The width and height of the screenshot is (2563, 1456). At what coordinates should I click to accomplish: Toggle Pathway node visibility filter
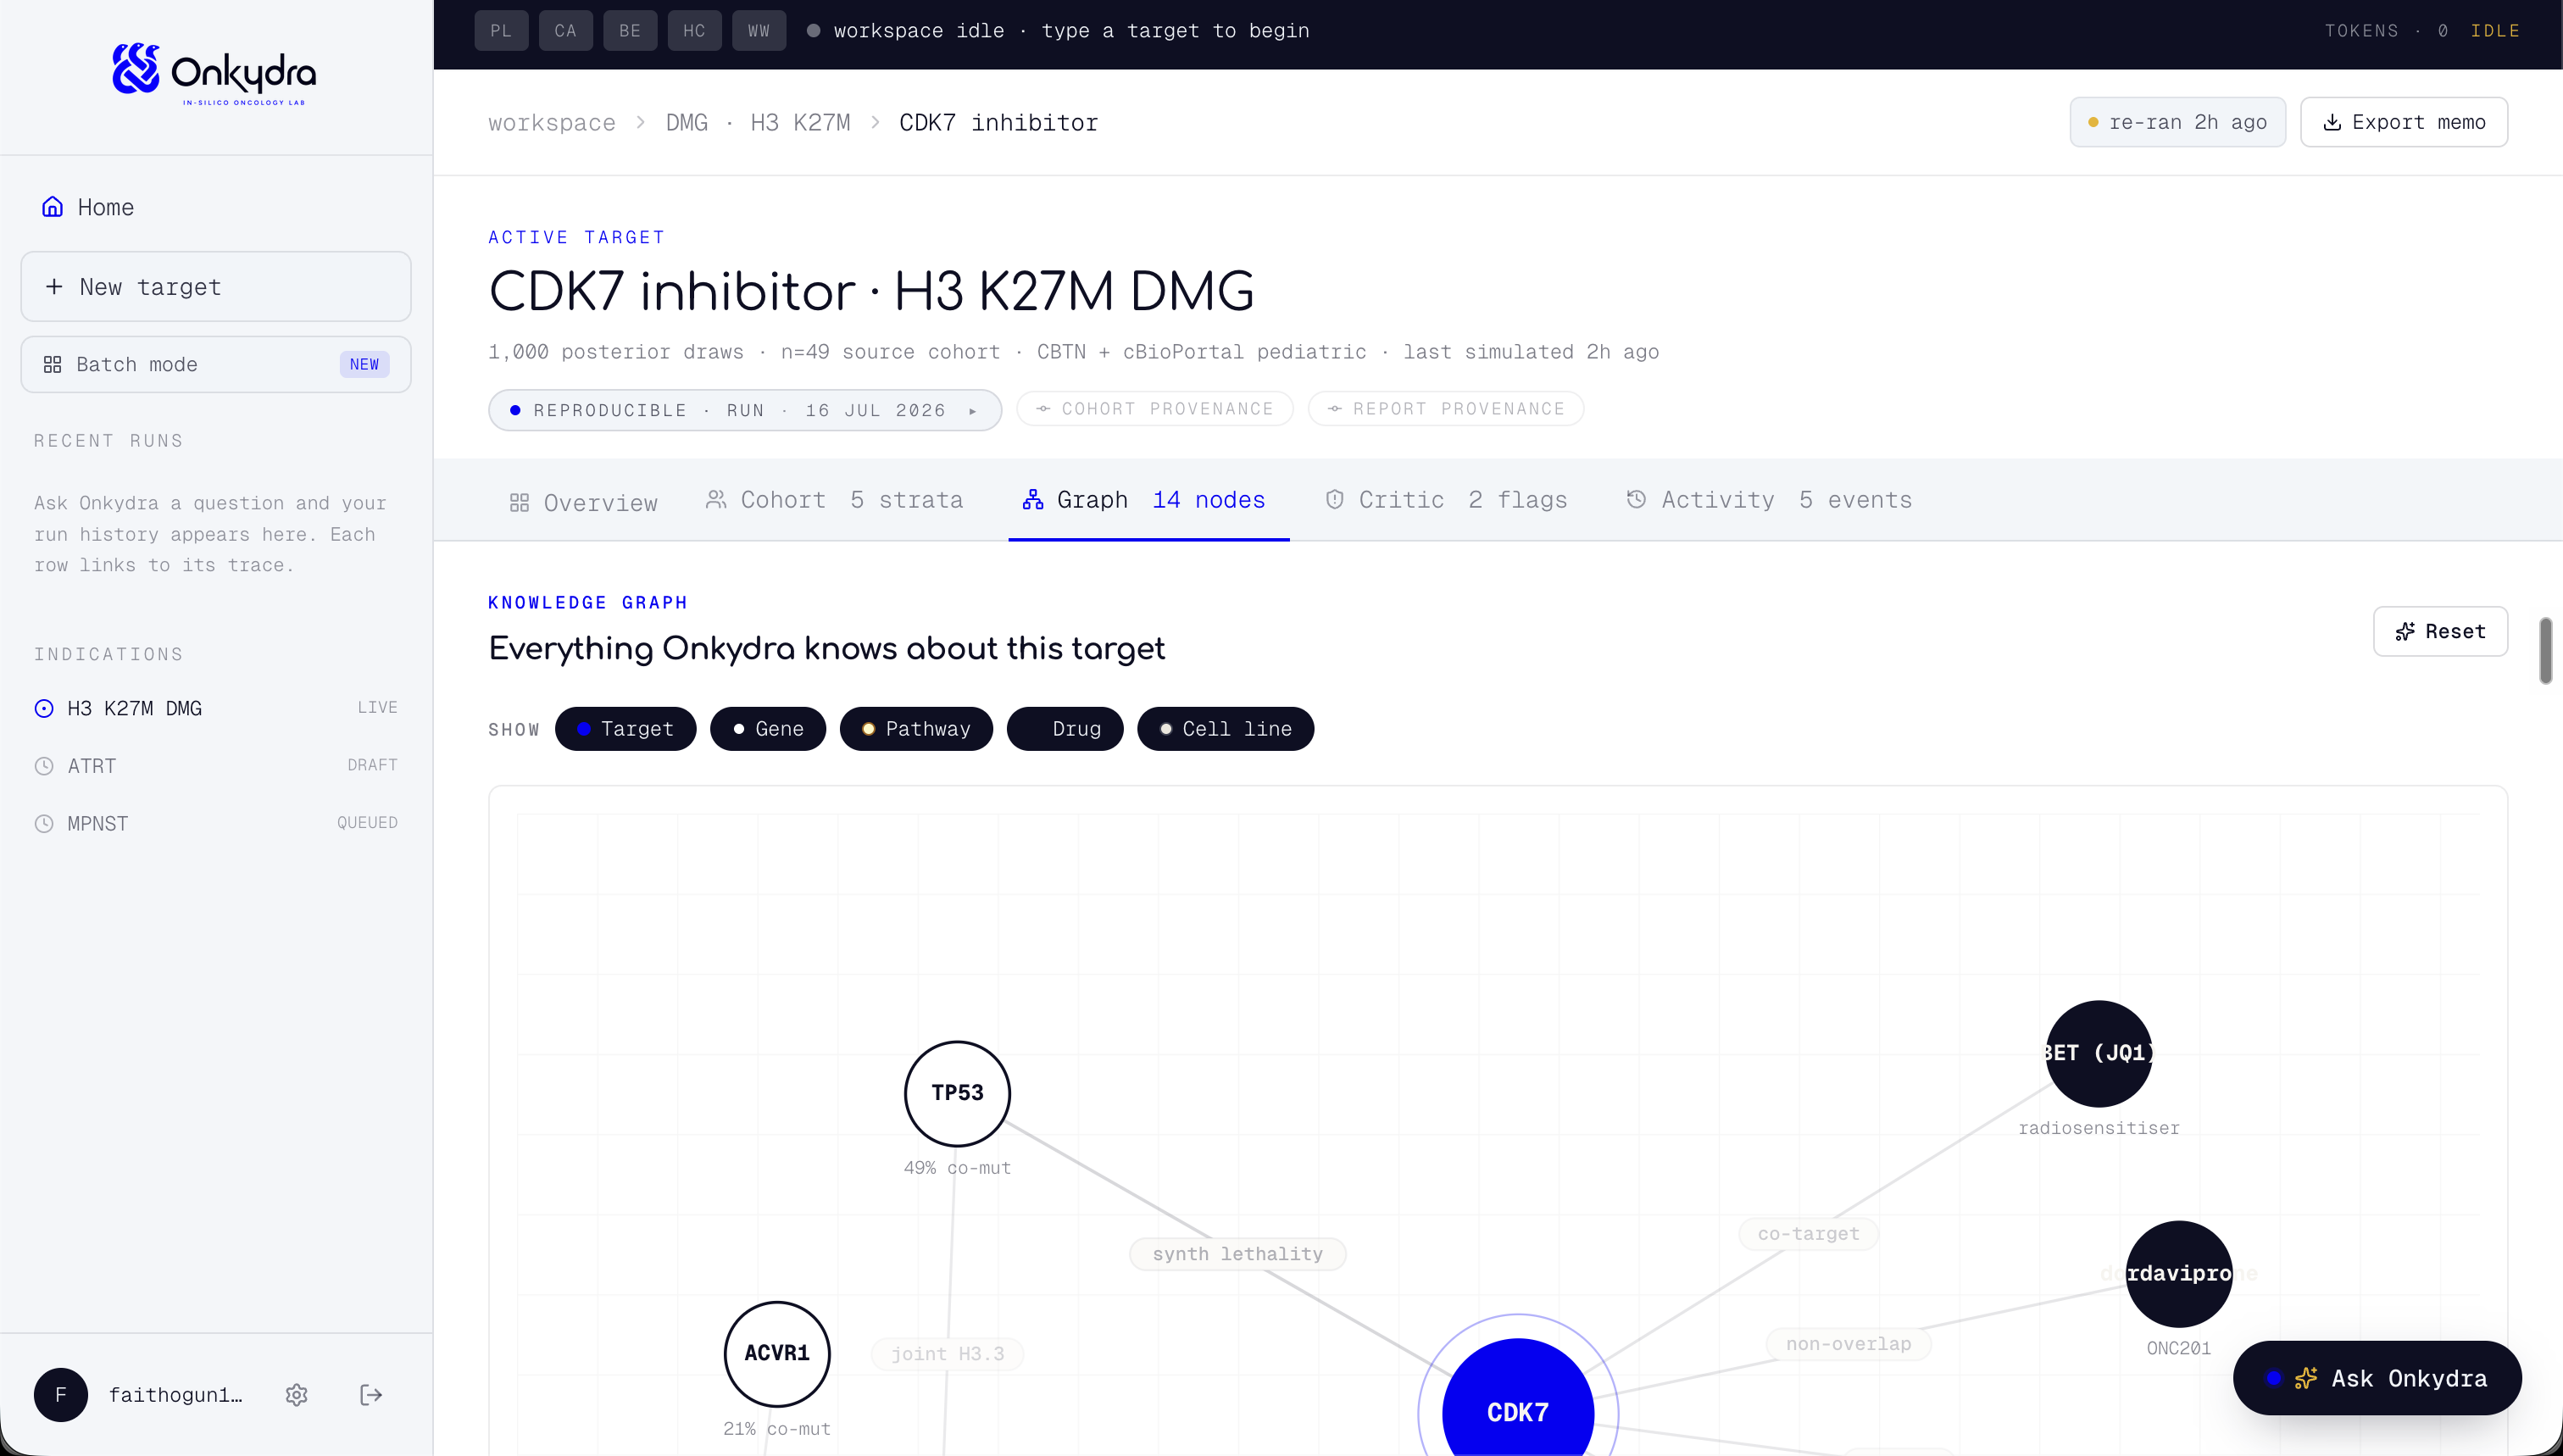pos(916,729)
